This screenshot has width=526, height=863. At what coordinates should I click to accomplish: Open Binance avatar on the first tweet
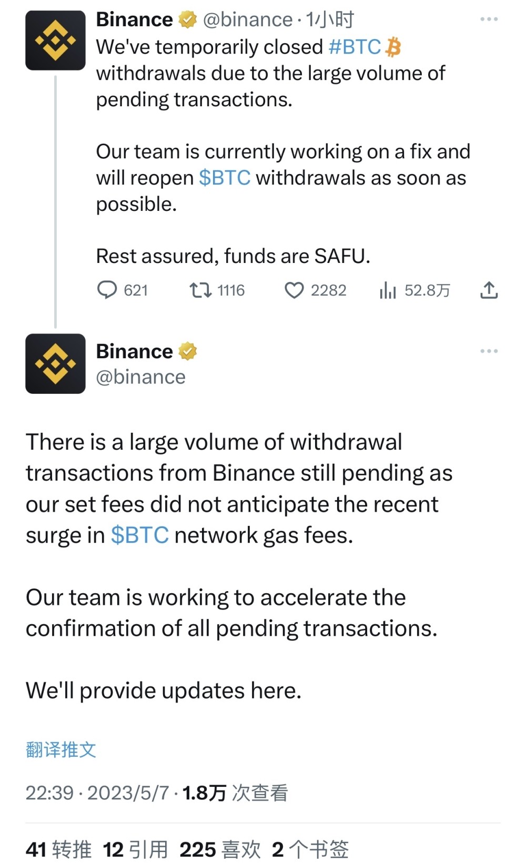[x=55, y=40]
